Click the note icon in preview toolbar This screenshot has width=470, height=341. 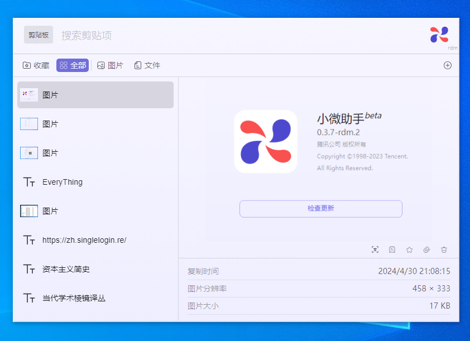392,249
